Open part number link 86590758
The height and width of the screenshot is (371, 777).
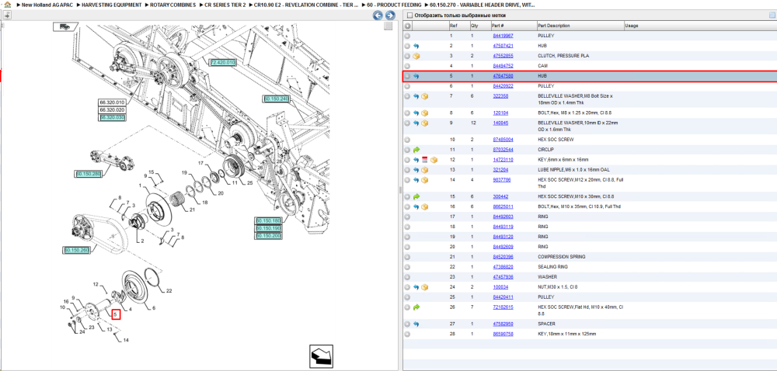click(503, 334)
